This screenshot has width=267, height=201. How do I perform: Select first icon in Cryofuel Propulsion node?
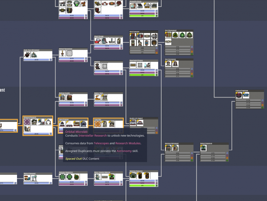click(x=239, y=95)
